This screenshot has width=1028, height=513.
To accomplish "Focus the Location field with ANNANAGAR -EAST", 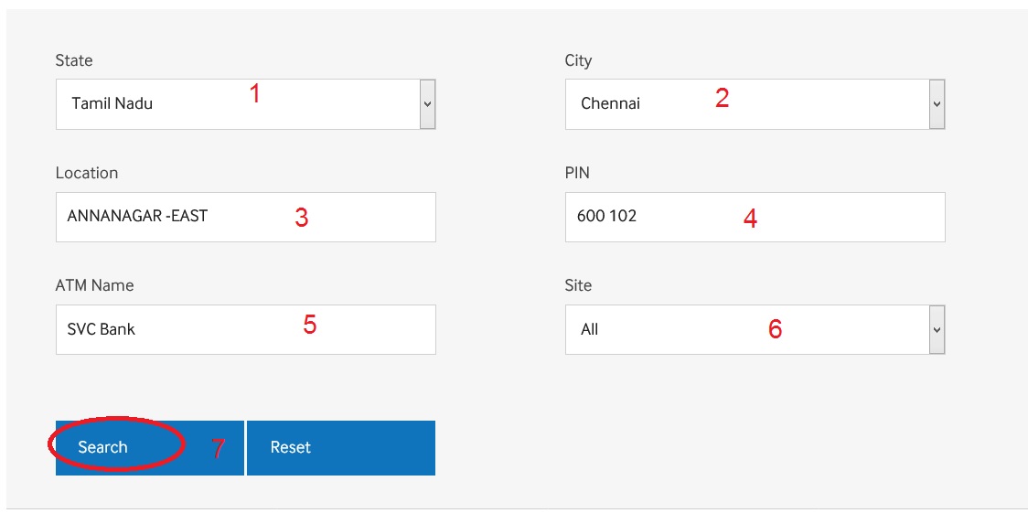I will tap(246, 217).
